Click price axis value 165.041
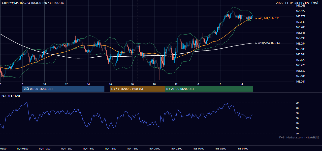The width and height of the screenshot is (322, 151). click(x=301, y=82)
